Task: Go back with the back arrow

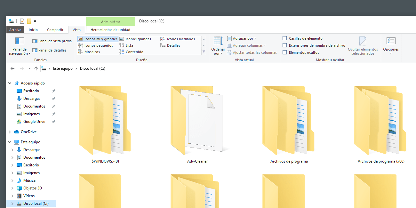Action: (x=12, y=68)
